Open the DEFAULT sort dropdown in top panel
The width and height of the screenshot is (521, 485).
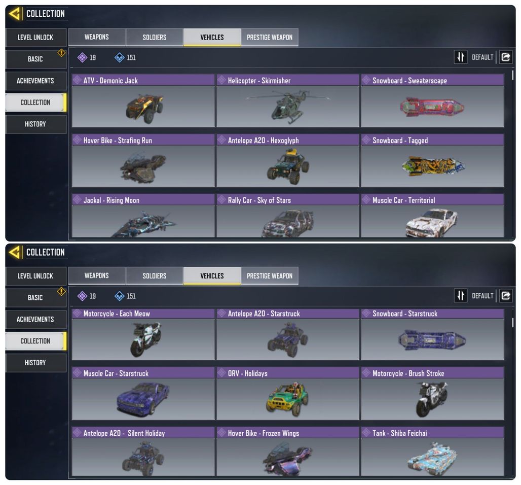coord(482,57)
